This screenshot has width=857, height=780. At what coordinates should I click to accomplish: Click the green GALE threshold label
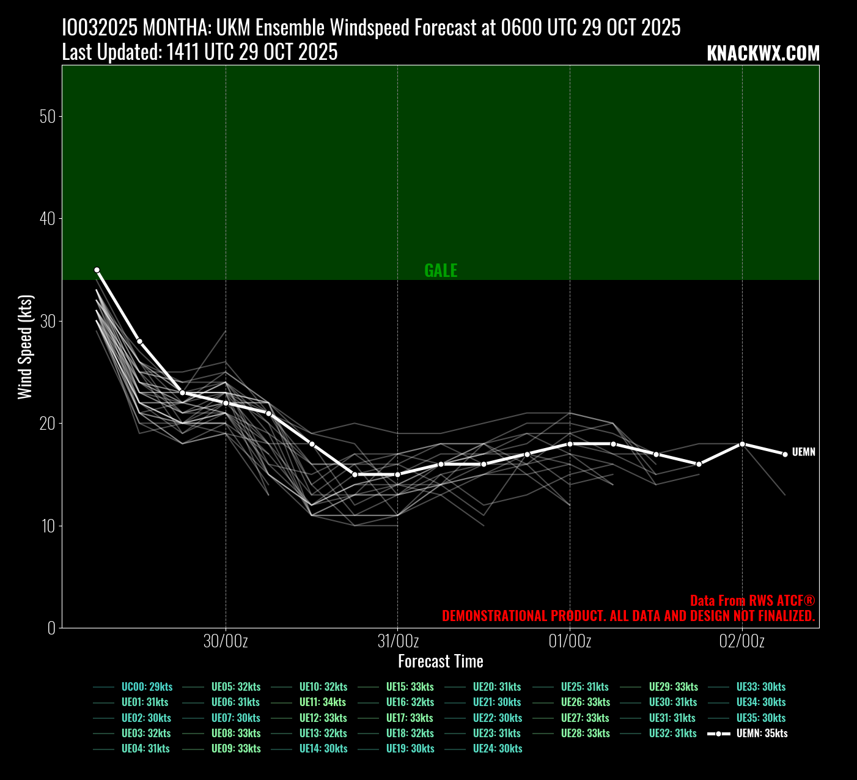pos(441,271)
